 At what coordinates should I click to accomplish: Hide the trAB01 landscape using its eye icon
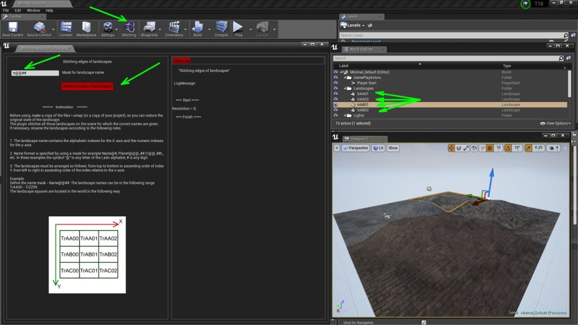click(336, 105)
